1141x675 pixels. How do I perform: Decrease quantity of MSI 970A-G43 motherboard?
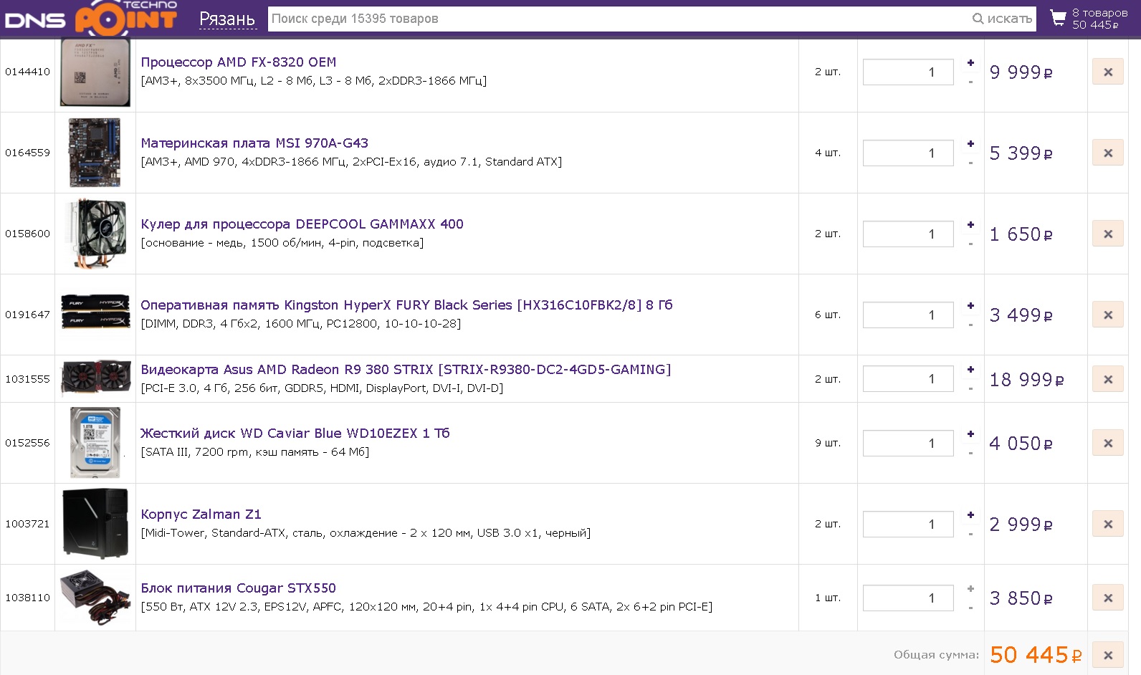(970, 163)
